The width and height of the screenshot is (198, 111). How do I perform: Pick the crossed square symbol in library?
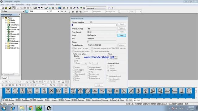[x=131, y=91]
